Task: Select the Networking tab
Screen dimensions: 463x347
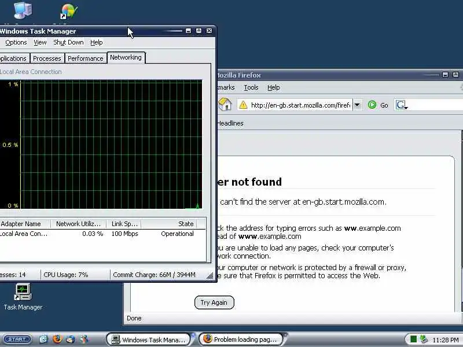Action: click(x=126, y=57)
